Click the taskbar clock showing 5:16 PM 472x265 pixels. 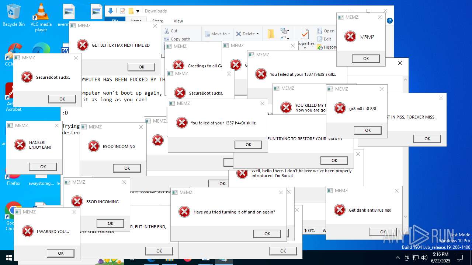pos(441,258)
